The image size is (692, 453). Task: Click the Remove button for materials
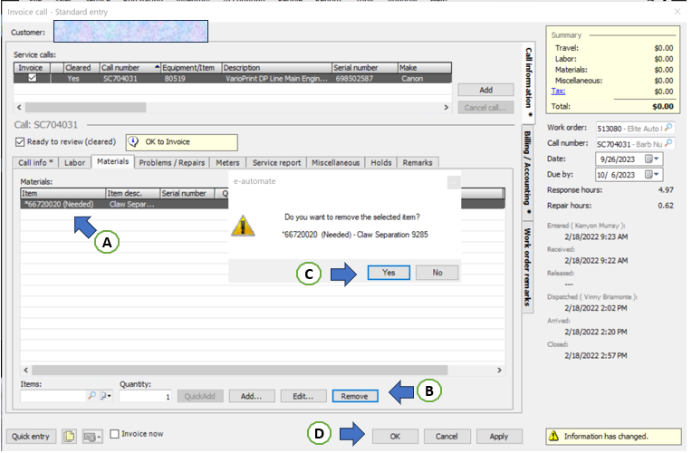(355, 396)
